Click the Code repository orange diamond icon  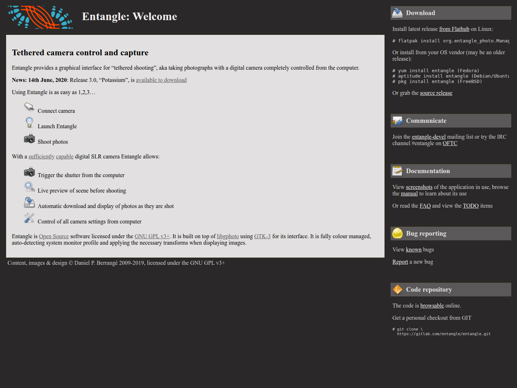tap(397, 290)
